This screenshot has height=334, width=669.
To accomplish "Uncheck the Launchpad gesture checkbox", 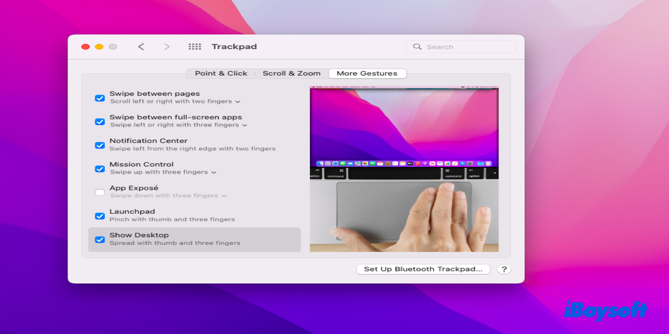I will coord(100,216).
